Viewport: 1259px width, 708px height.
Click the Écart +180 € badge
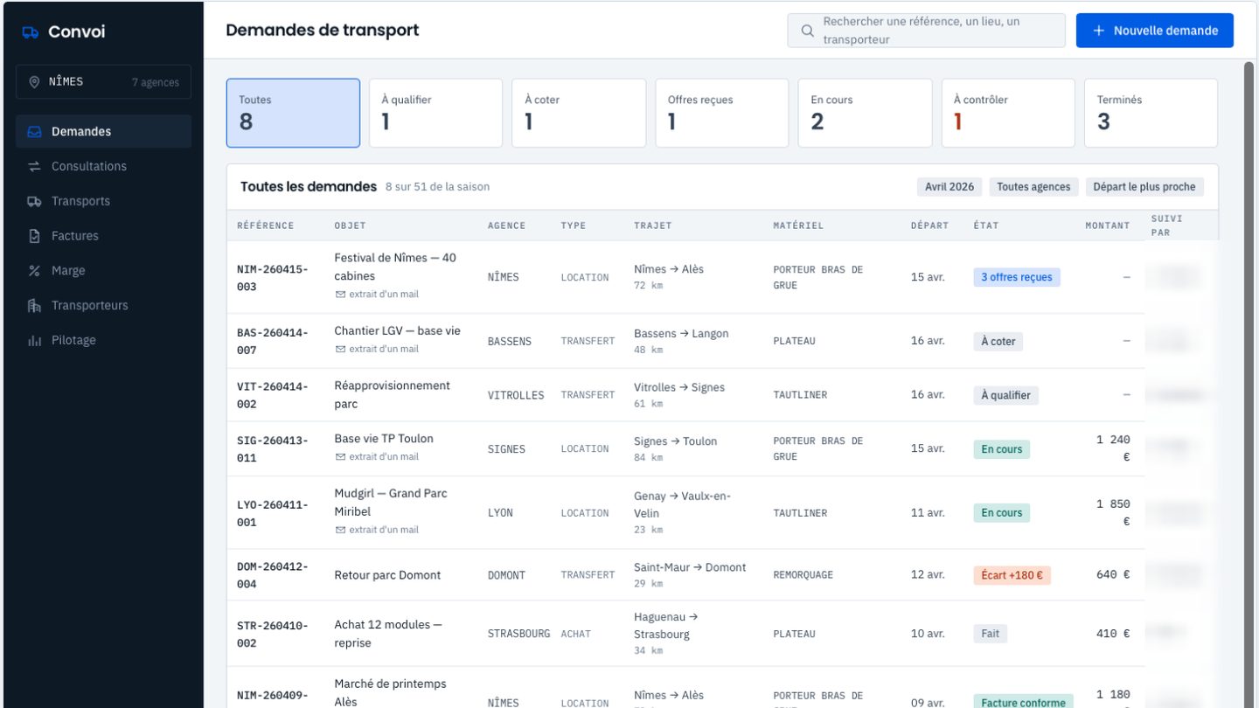click(1012, 575)
